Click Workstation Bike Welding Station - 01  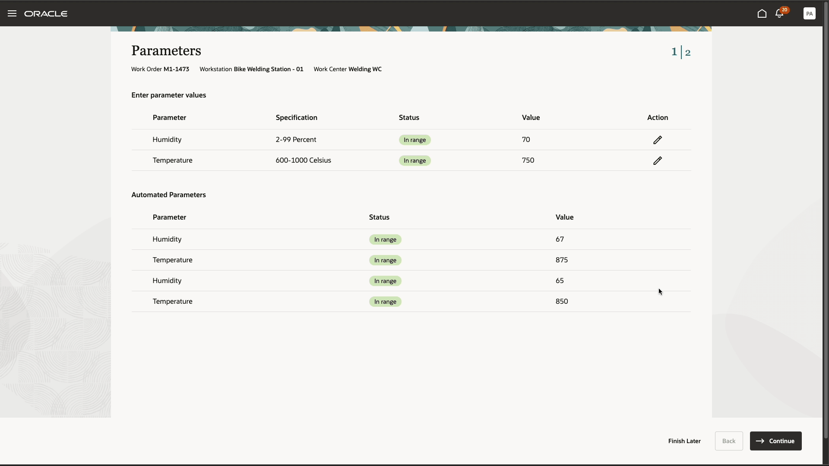[x=251, y=69]
